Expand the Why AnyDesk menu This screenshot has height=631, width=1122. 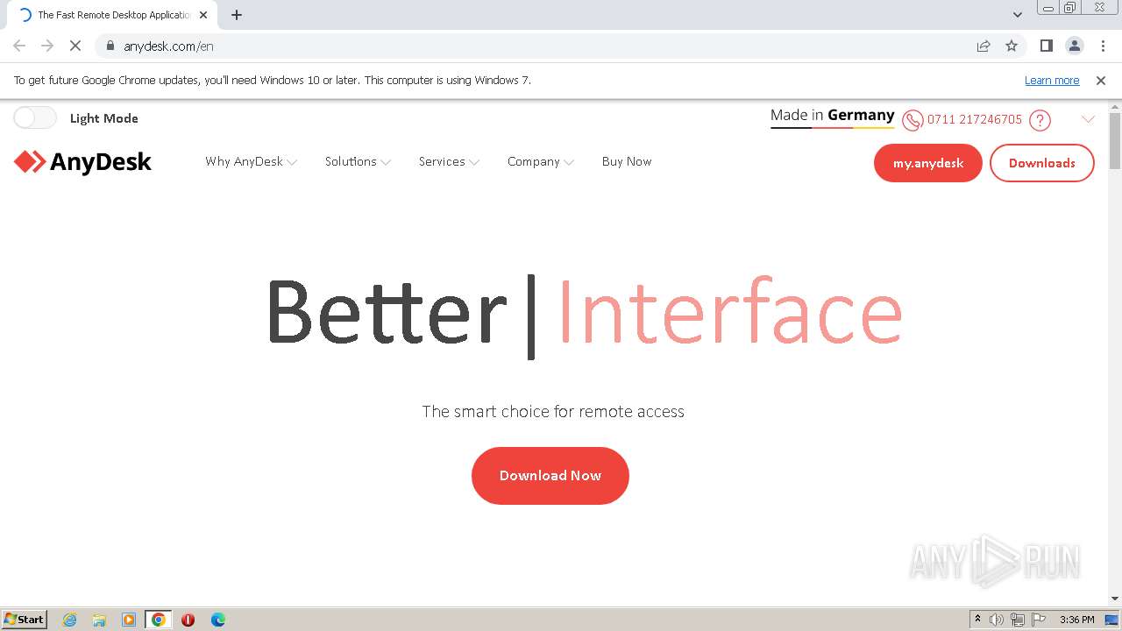(251, 161)
